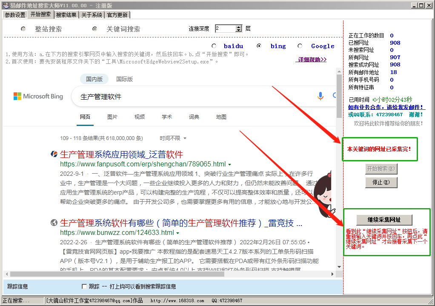Open the 官方更新 tab
Screen dimensions: 435x306
tap(117, 15)
